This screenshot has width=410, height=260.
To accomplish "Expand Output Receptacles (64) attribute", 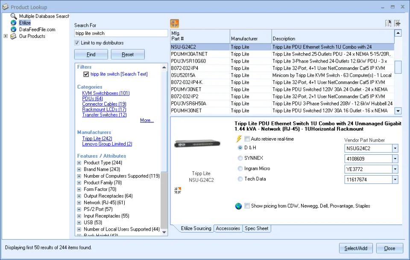I will [x=79, y=196].
